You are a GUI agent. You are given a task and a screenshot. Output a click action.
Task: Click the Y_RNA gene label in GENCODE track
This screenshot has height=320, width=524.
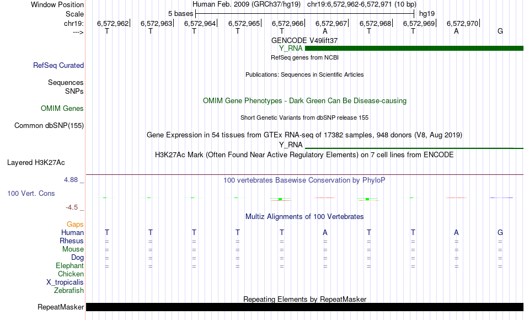[291, 49]
